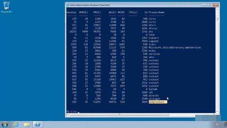Click the Id column header
This screenshot has height=128, width=227.
[146, 12]
